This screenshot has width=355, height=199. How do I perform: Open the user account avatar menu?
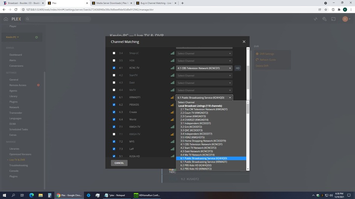(345, 19)
